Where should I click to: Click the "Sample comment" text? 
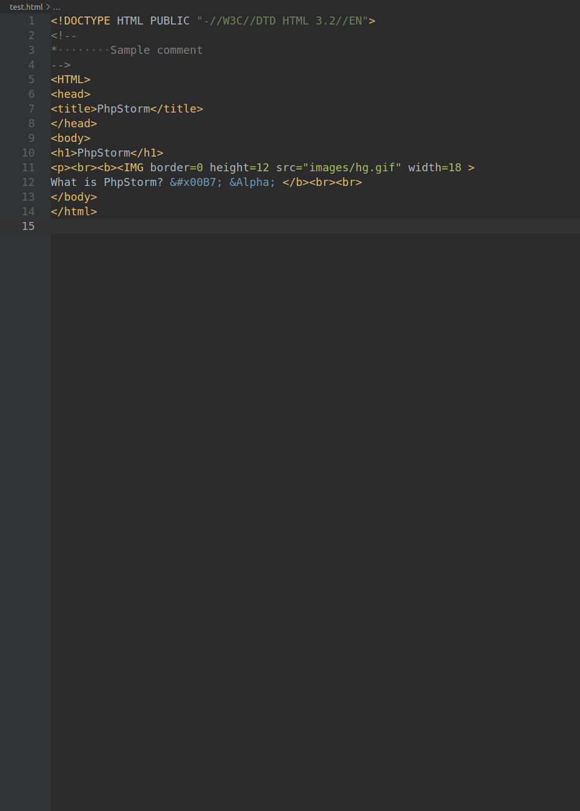pos(156,50)
